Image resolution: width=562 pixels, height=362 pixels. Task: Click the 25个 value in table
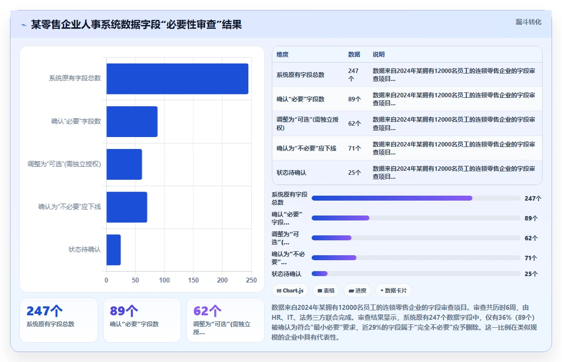354,172
